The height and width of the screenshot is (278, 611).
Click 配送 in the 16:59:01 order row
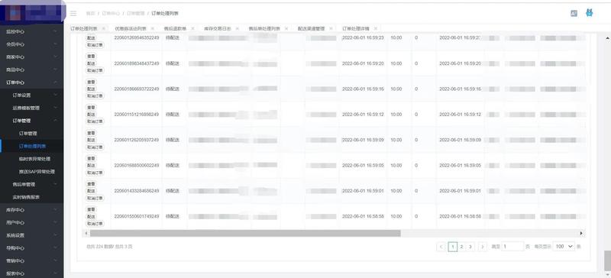click(91, 191)
